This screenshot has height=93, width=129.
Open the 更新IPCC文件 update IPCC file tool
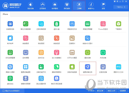pyautogui.click(x=118, y=68)
